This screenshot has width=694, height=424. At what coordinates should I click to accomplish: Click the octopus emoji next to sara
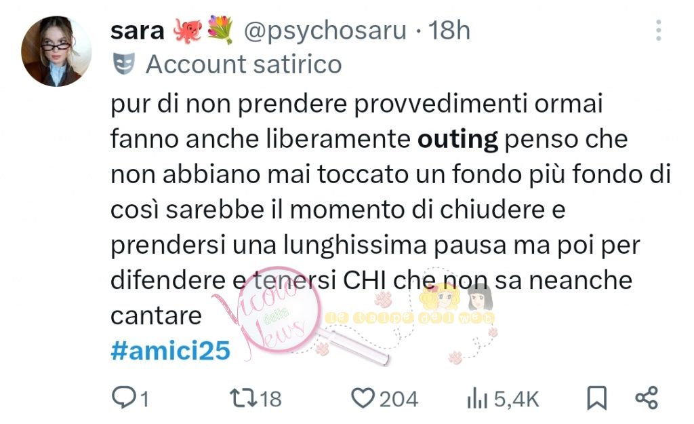(x=187, y=31)
